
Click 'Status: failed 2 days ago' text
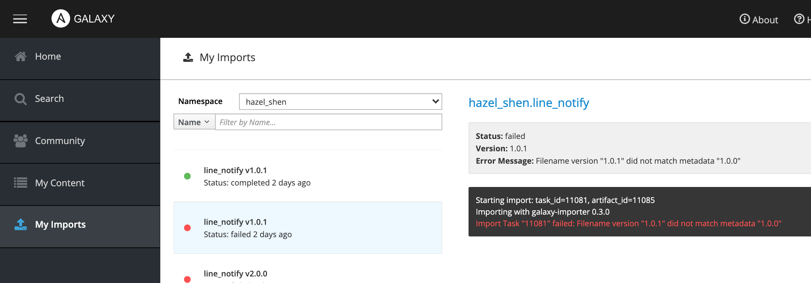(x=248, y=234)
